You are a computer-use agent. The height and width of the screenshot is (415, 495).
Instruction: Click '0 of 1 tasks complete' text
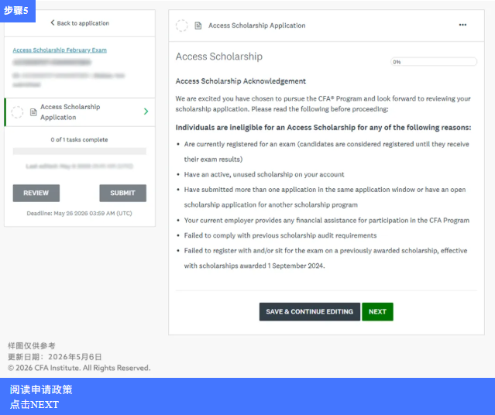point(79,139)
